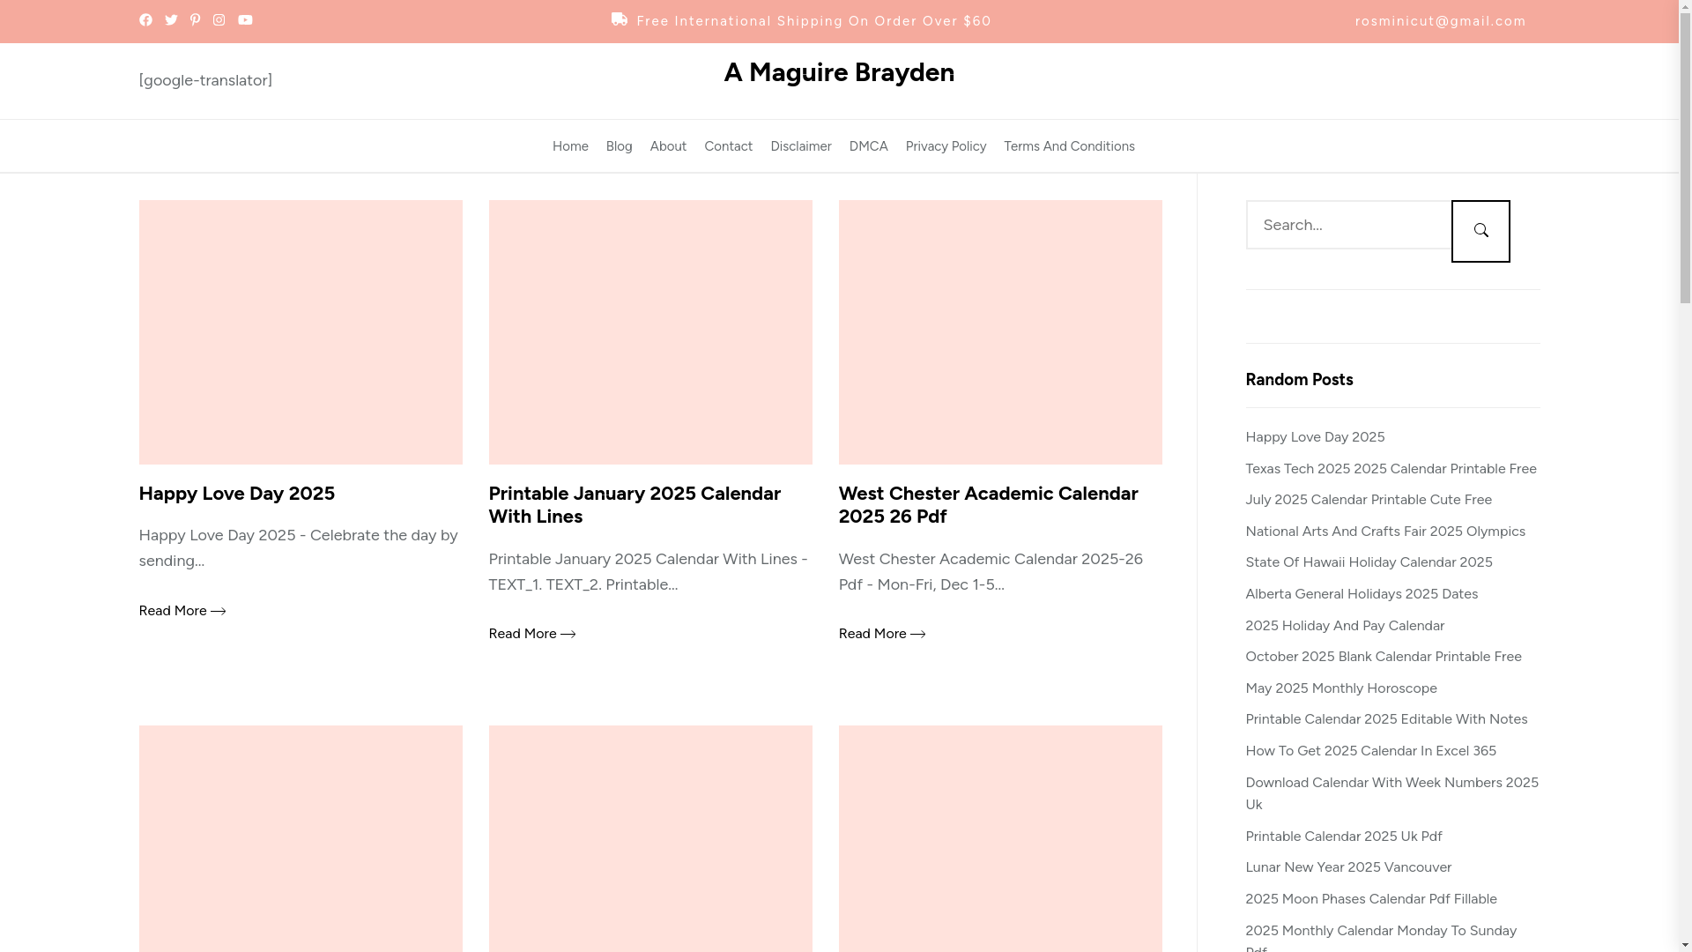
Task: Open the Pinterest social icon
Action: (x=195, y=20)
